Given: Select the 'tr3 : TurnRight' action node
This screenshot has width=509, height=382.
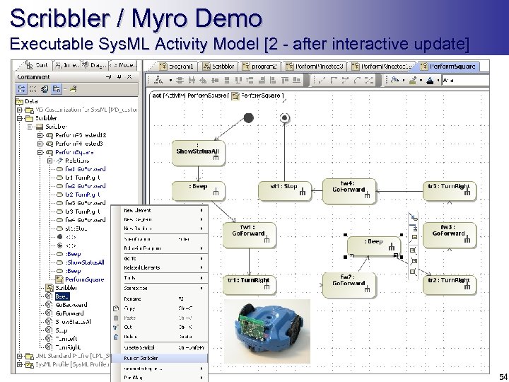Looking at the screenshot, I should (450, 191).
